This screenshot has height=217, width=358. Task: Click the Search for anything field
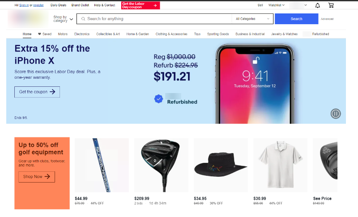point(154,19)
